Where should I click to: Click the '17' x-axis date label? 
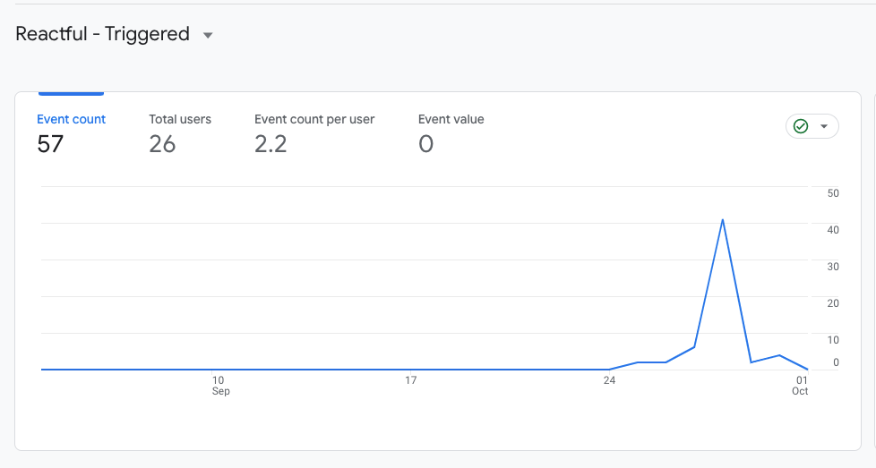(x=410, y=380)
